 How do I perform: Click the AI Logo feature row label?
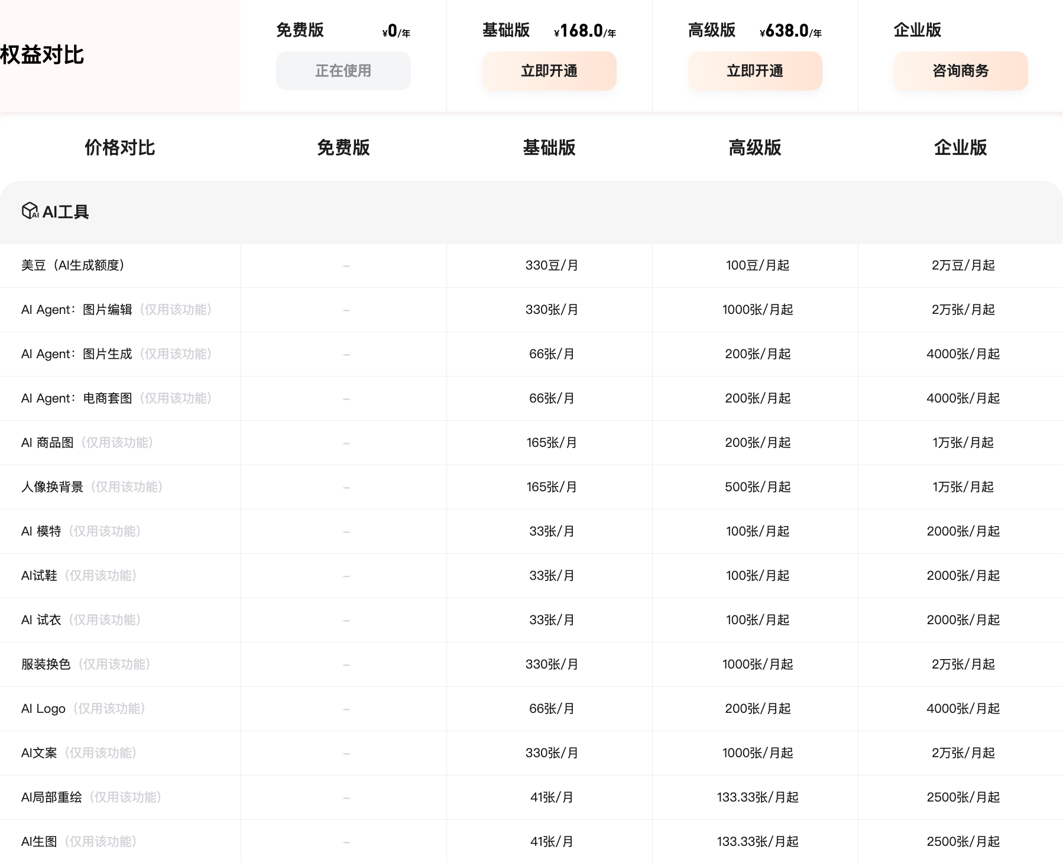43,709
